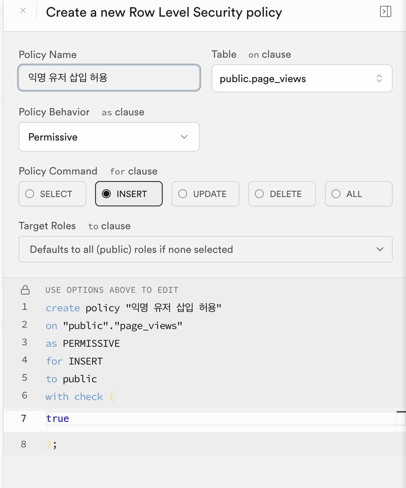
Task: Open the public.page_views table dropdown
Action: point(302,78)
